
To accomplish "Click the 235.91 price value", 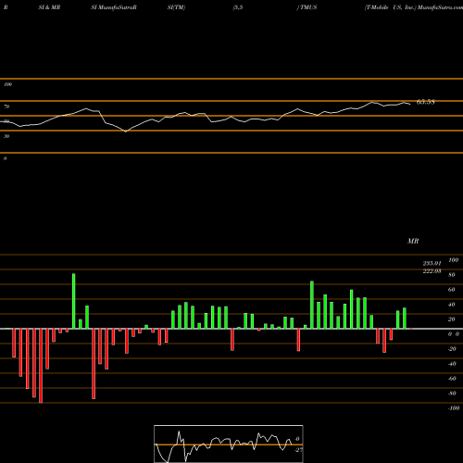I will (x=432, y=263).
